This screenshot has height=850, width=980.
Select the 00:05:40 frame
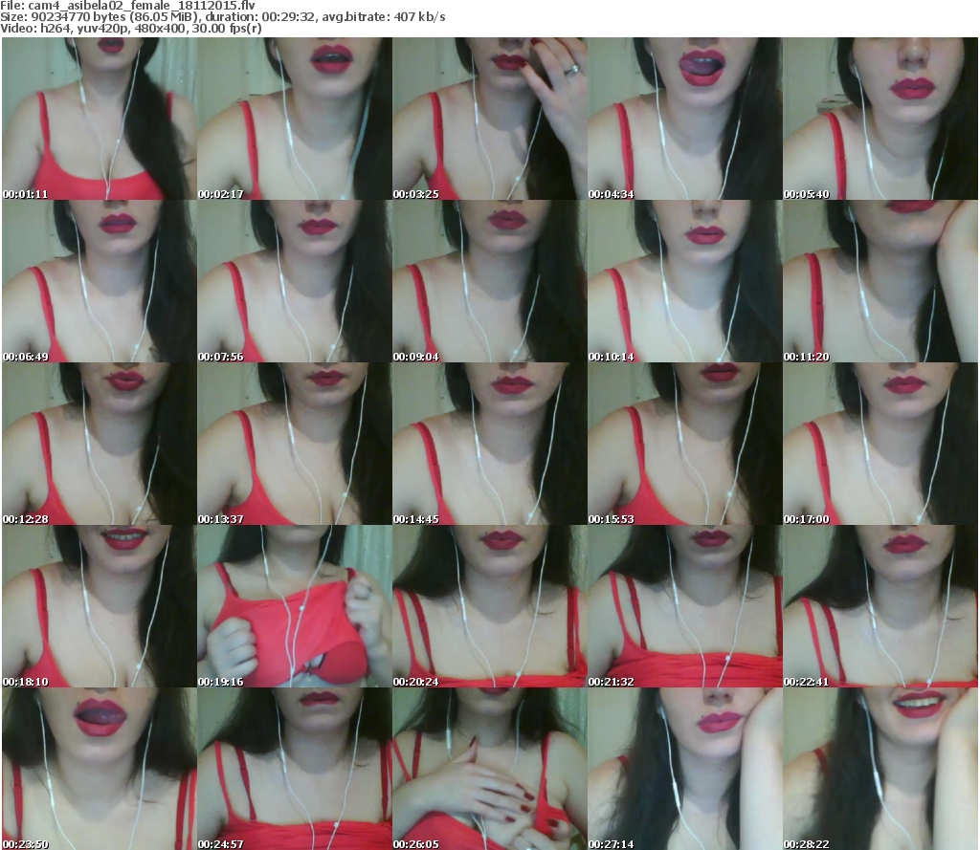(880, 119)
